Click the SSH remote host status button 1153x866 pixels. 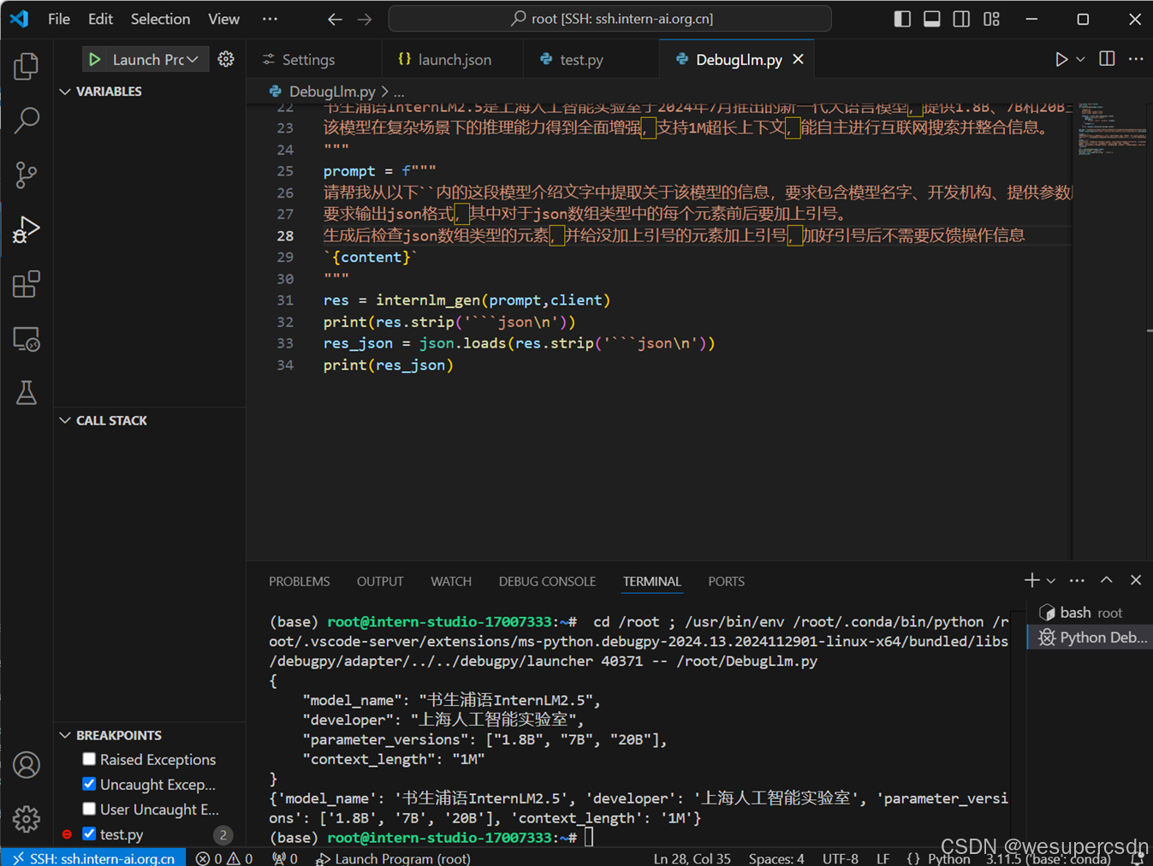93,857
